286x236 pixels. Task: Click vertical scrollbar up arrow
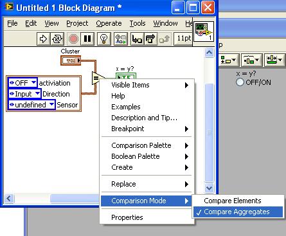[x=209, y=53]
